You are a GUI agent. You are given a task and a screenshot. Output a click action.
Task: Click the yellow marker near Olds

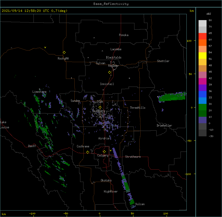coord(100,107)
